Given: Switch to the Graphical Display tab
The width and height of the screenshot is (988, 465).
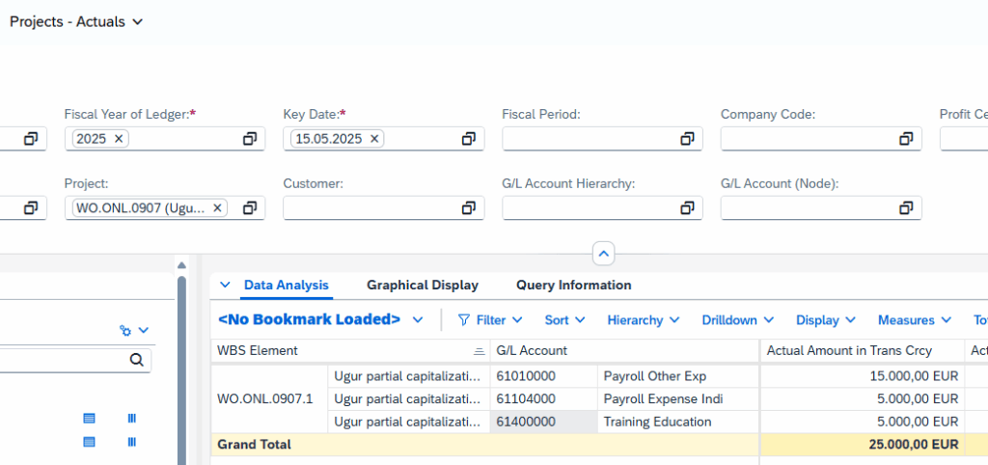Looking at the screenshot, I should click(422, 286).
